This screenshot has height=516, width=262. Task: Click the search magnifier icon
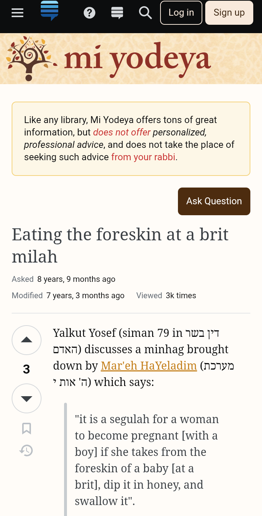coord(145,13)
